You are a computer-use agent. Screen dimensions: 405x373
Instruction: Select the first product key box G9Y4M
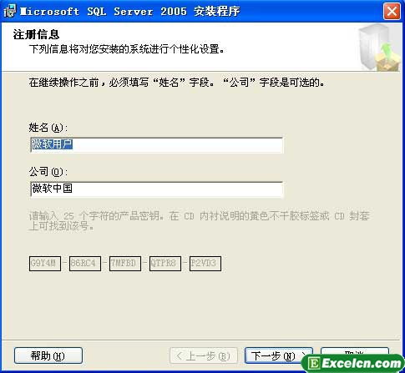click(x=45, y=264)
